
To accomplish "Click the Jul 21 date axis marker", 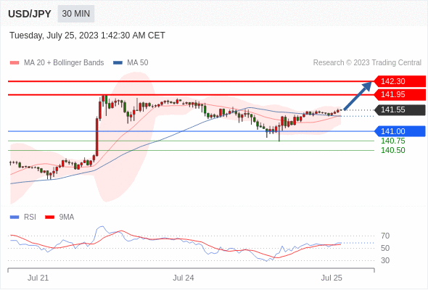I will coord(38,278).
